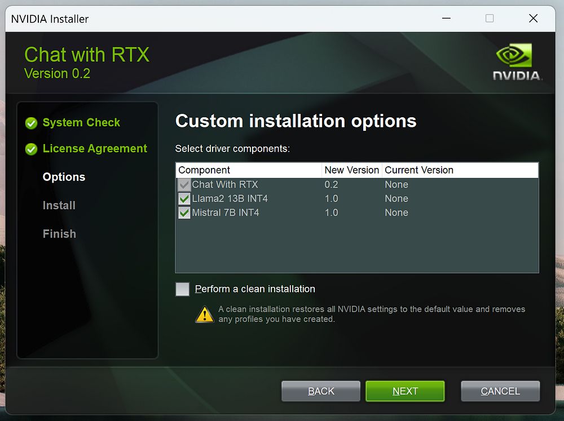
Task: Click the Select driver components label
Action: tap(232, 149)
